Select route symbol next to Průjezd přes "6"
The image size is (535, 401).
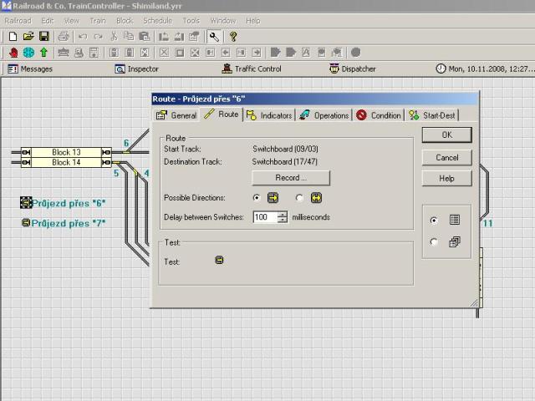point(26,202)
